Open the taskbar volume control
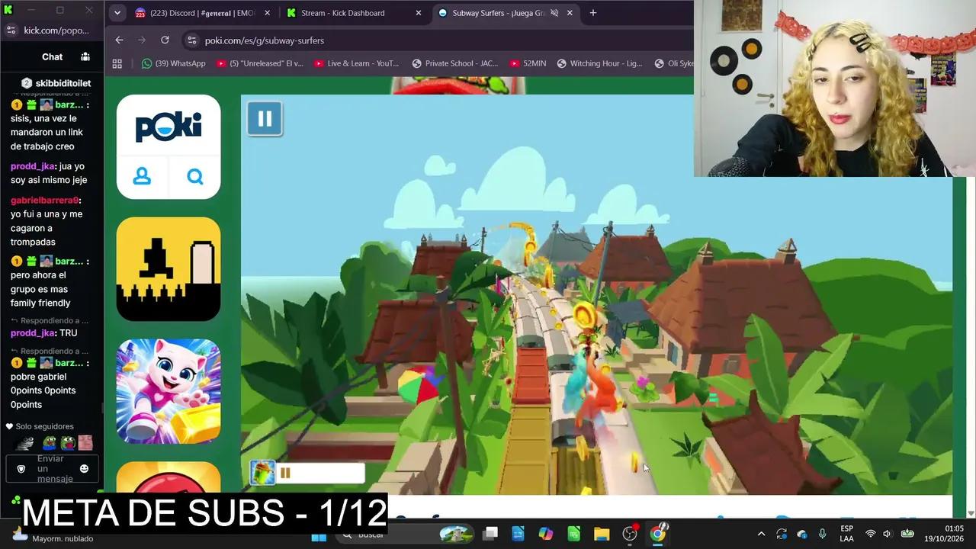Screen dimensions: 976x549 (887, 534)
